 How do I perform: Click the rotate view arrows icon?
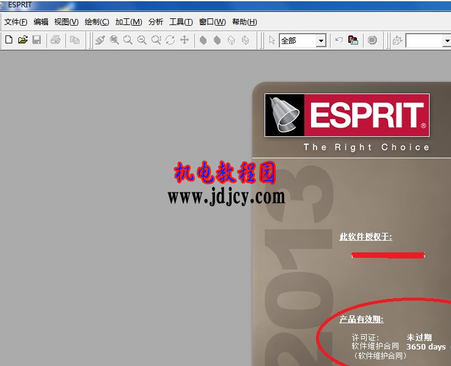(x=170, y=40)
